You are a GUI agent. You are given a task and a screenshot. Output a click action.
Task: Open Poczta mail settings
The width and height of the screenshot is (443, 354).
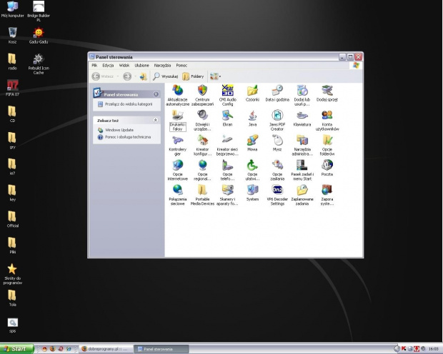tap(327, 168)
